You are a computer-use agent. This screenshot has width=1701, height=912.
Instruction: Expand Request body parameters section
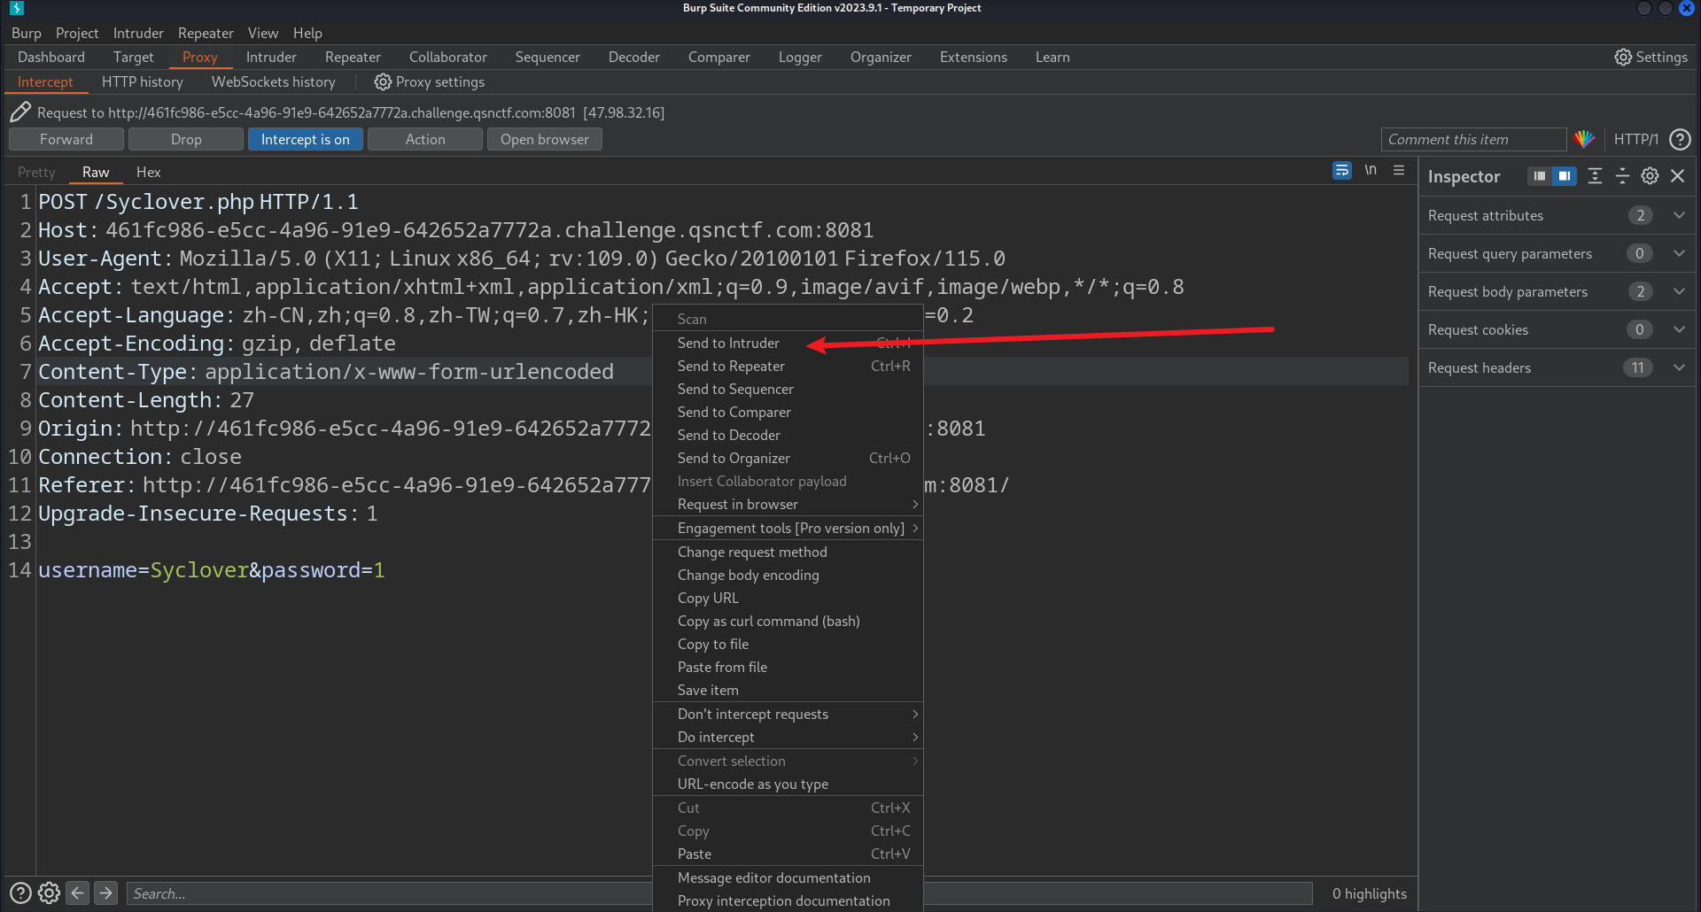tap(1679, 291)
